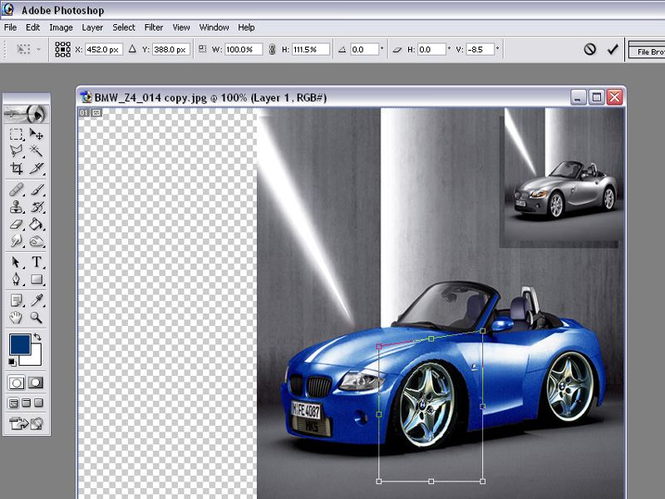
Task: Open the Image menu
Action: click(x=61, y=27)
